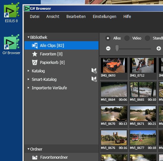Select the Smart-Katalog entry
This screenshot has width=163, height=161.
point(44,80)
